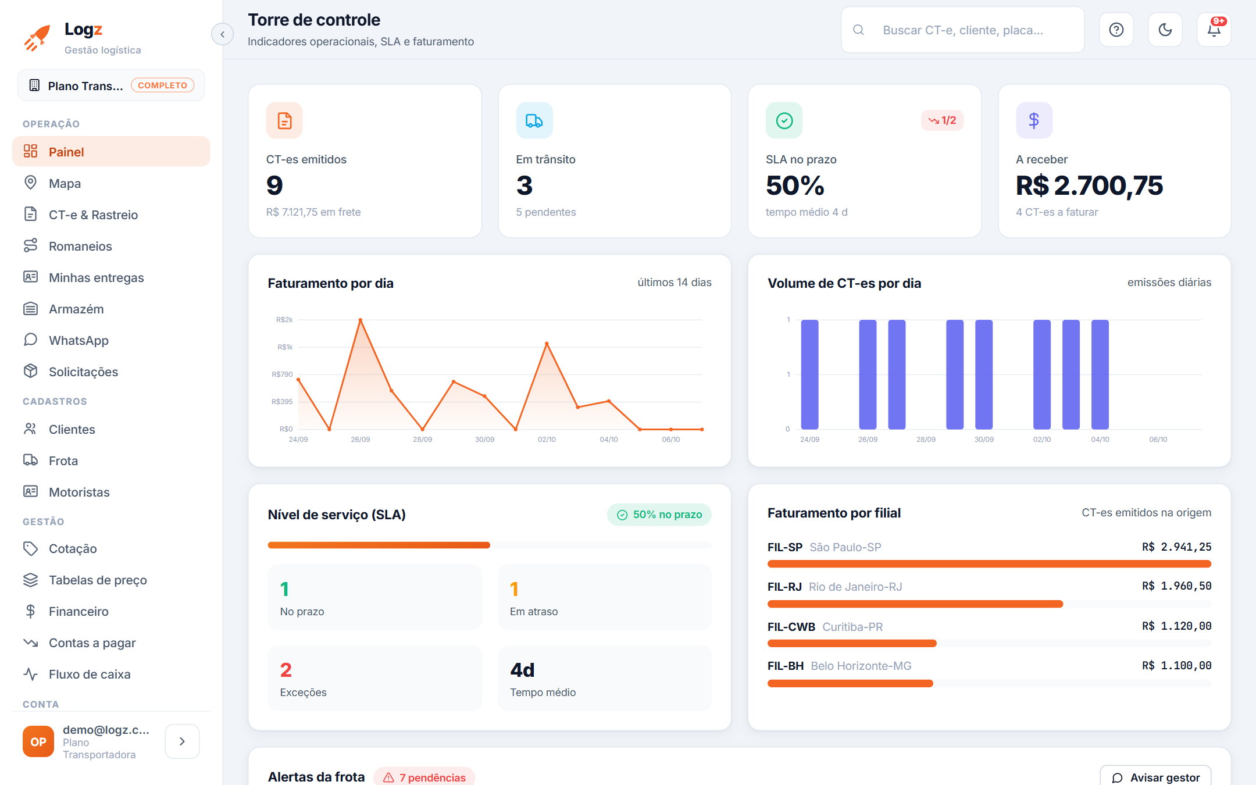Click the WhatsApp chat bubble icon

(x=31, y=340)
